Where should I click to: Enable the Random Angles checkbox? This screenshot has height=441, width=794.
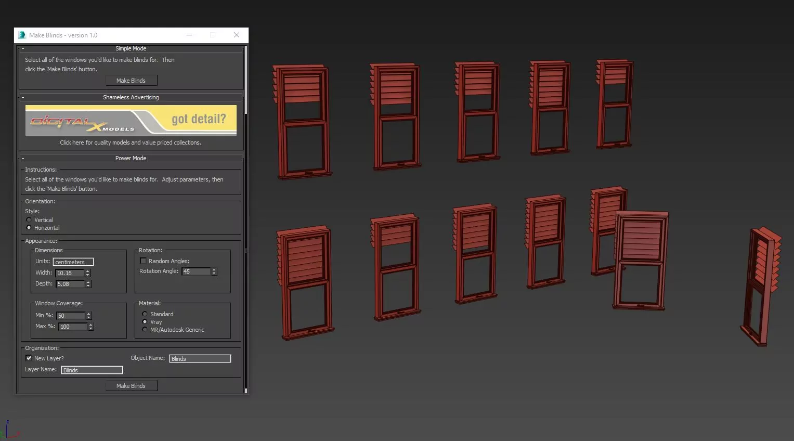143,261
